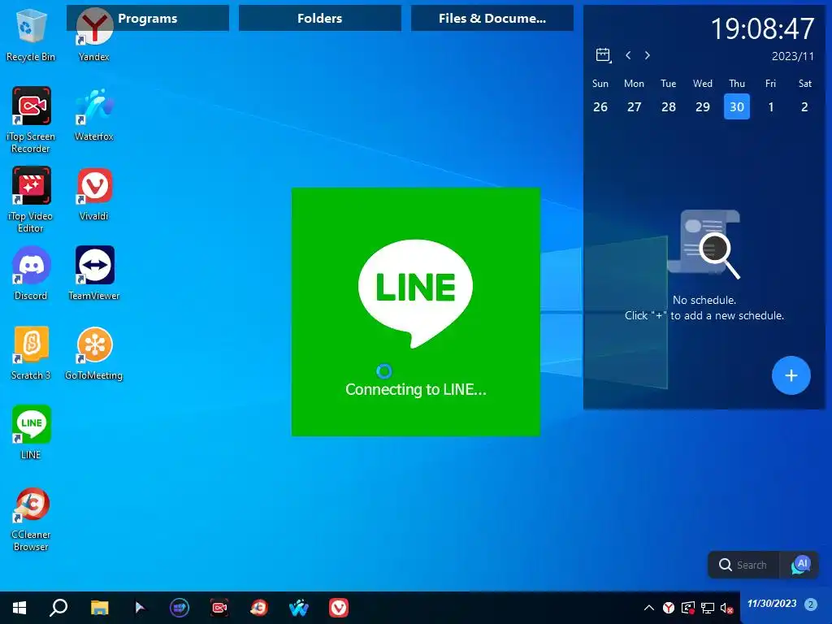Viewport: 832px width, 624px height.
Task: Open the Programs tab
Action: [x=148, y=18]
